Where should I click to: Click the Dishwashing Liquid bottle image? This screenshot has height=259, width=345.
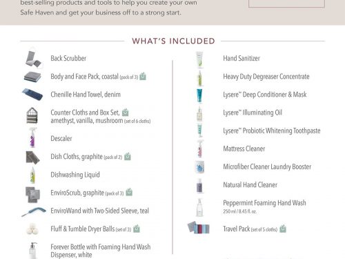(x=32, y=175)
